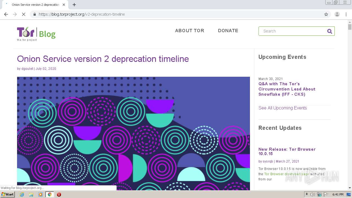Image resolution: width=352 pixels, height=198 pixels.
Task: Click author name dgoulet
Action: pos(27,69)
